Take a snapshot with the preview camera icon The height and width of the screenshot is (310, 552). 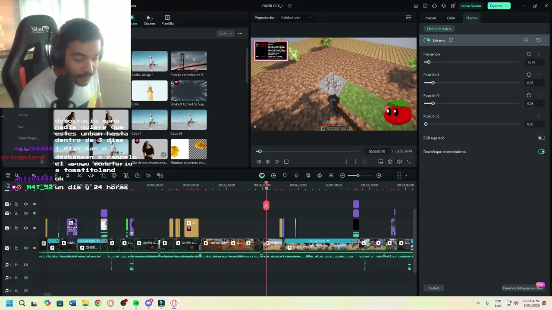(x=390, y=162)
